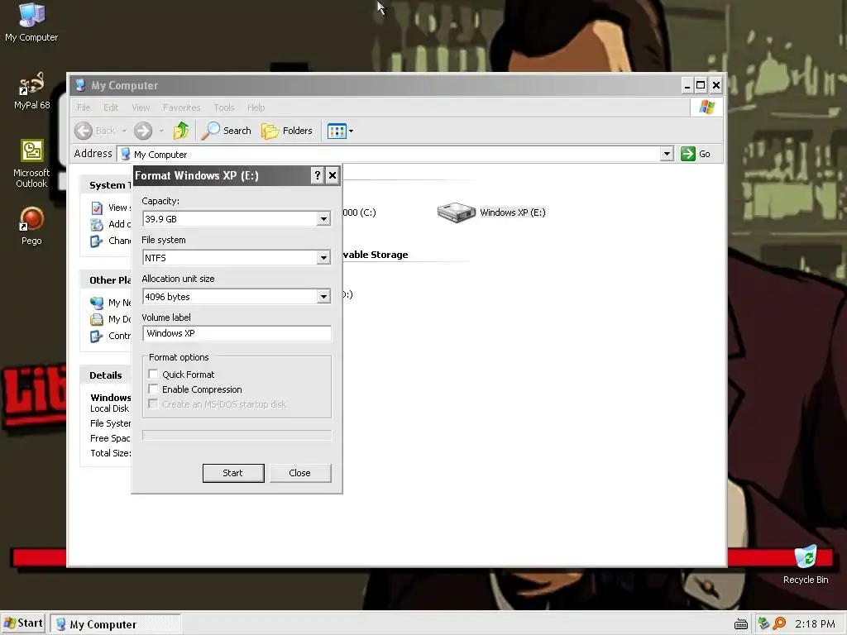Click the format progress bar

(237, 435)
